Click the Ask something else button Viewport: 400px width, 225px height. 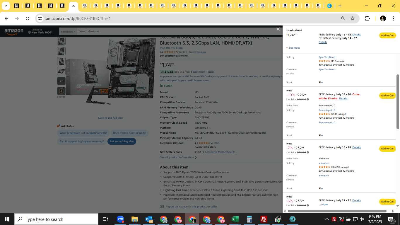click(x=122, y=141)
